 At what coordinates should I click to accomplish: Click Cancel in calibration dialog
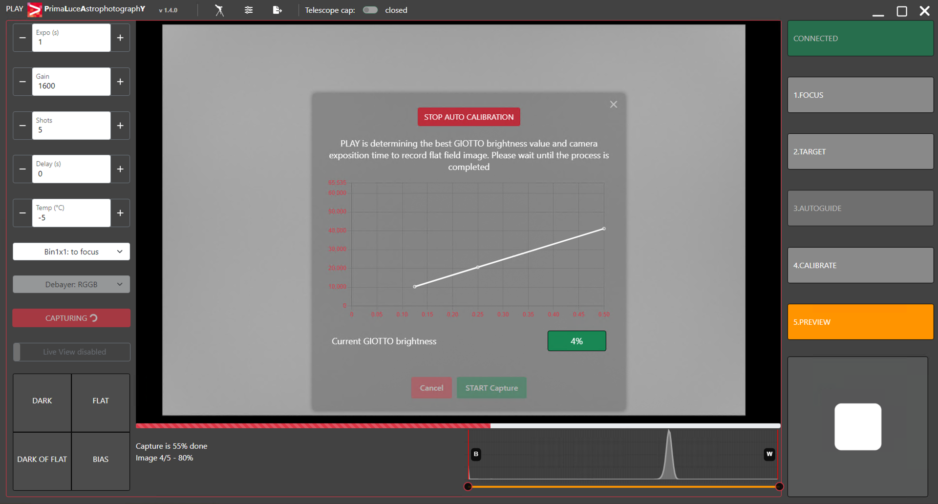(431, 388)
